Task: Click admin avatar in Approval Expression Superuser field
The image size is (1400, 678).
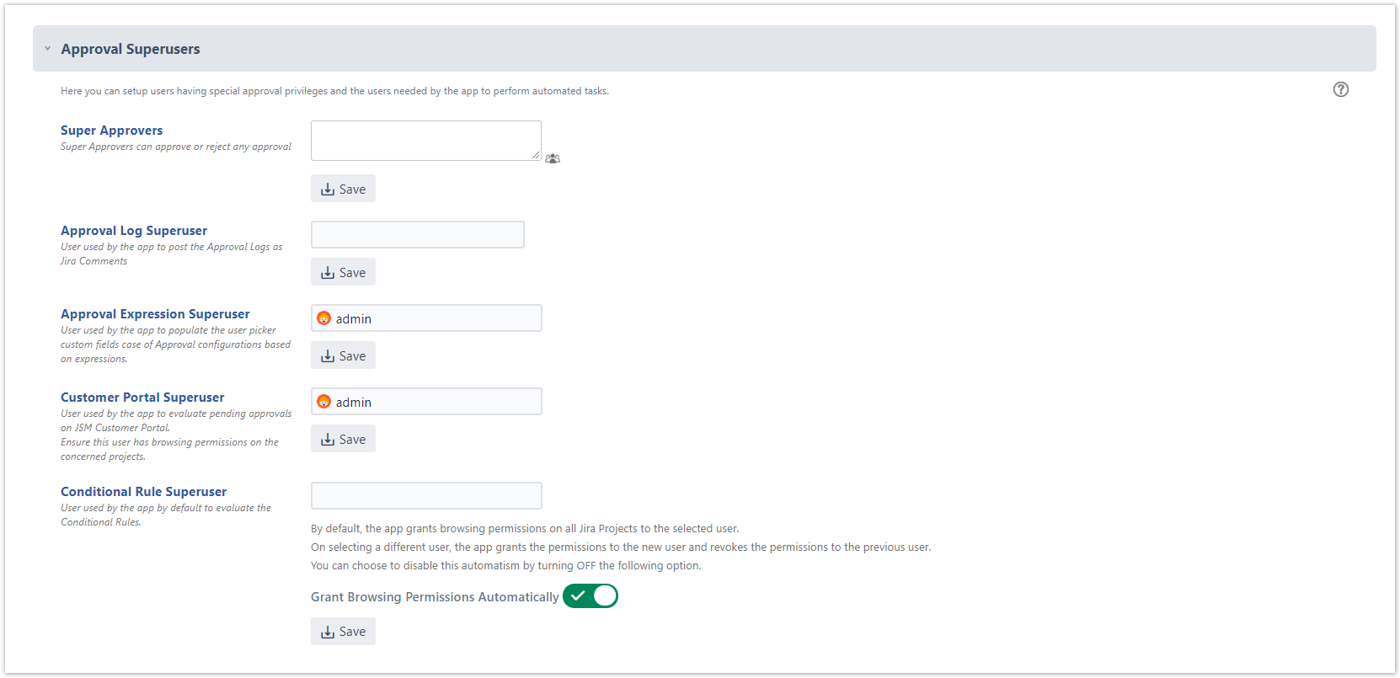Action: (323, 318)
